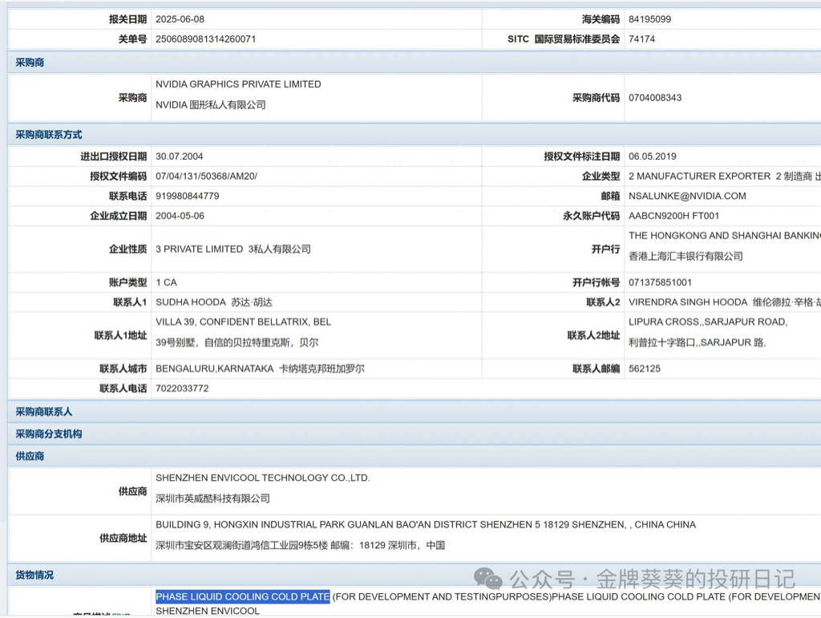Click the 进出口授权日期 field label
This screenshot has height=618, width=821.
[114, 157]
